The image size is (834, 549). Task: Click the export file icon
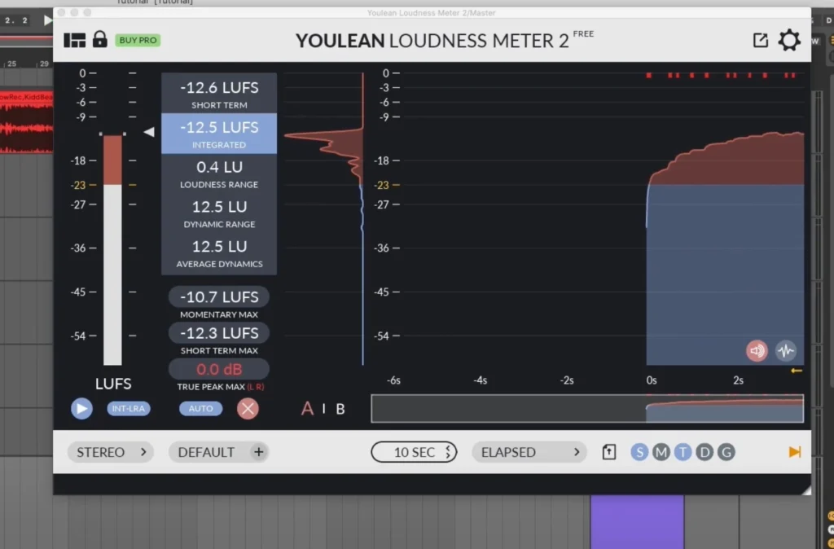point(609,452)
